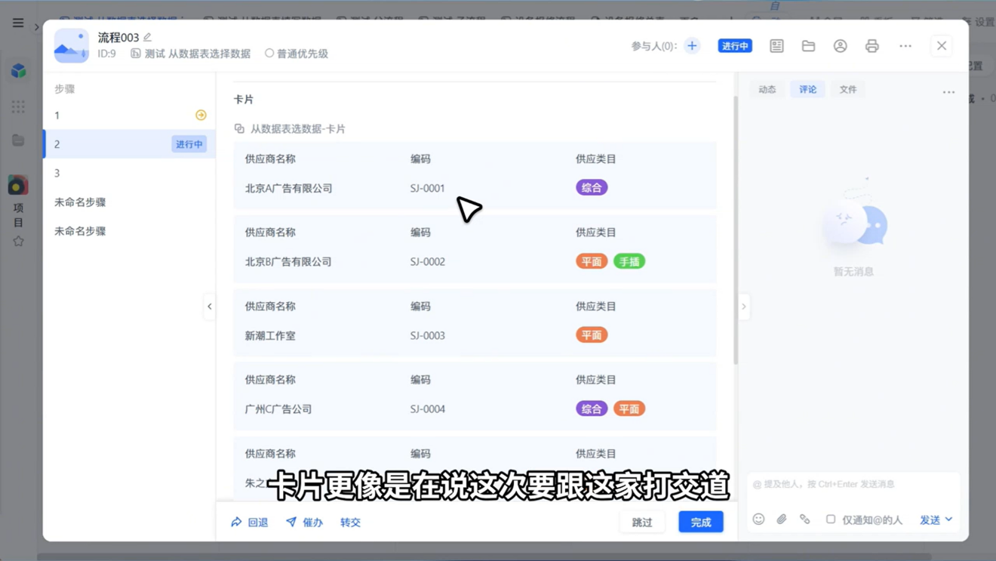
Task: Attach a file with paperclip icon
Action: point(782,519)
